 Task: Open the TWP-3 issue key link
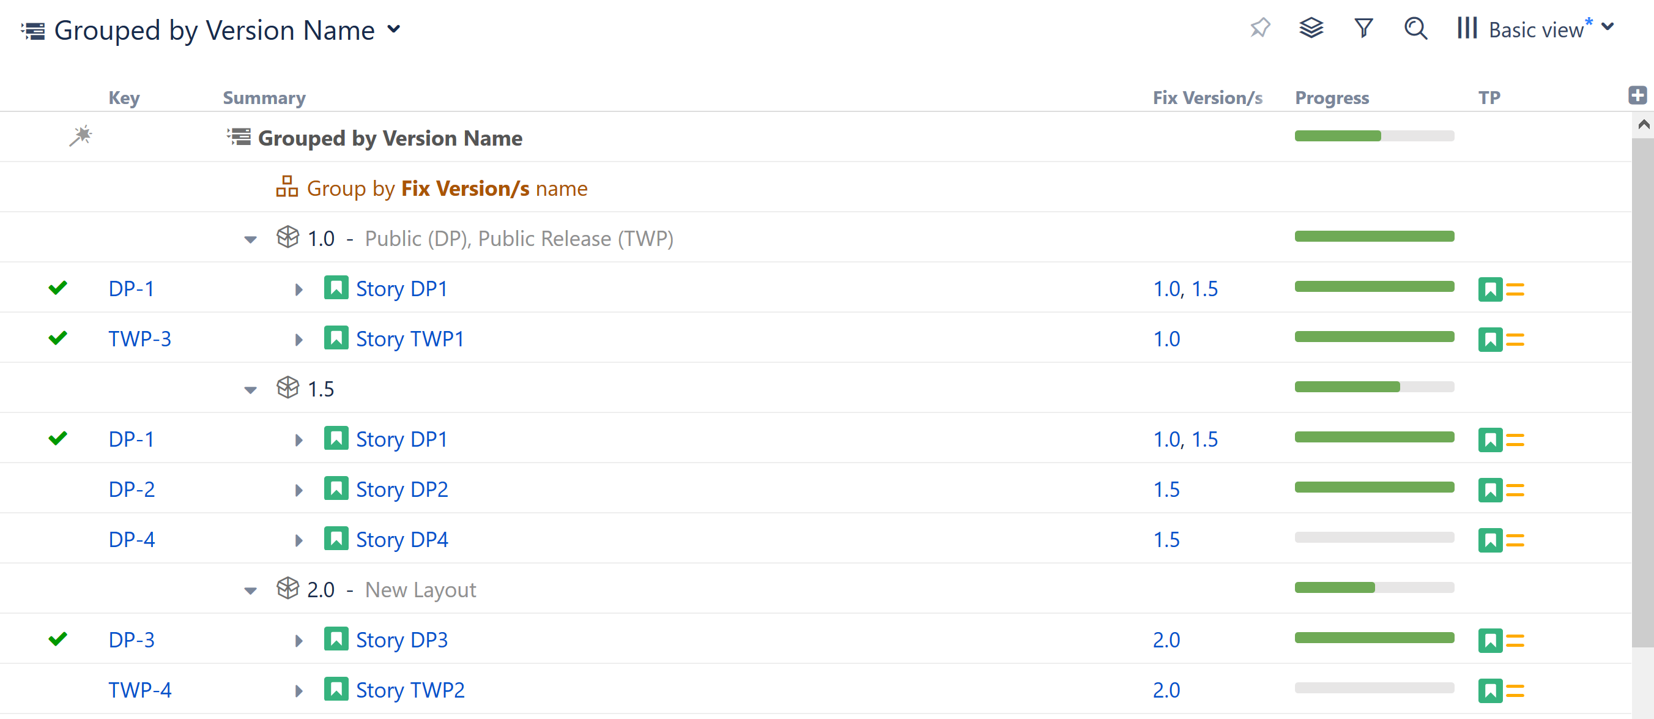tap(139, 338)
